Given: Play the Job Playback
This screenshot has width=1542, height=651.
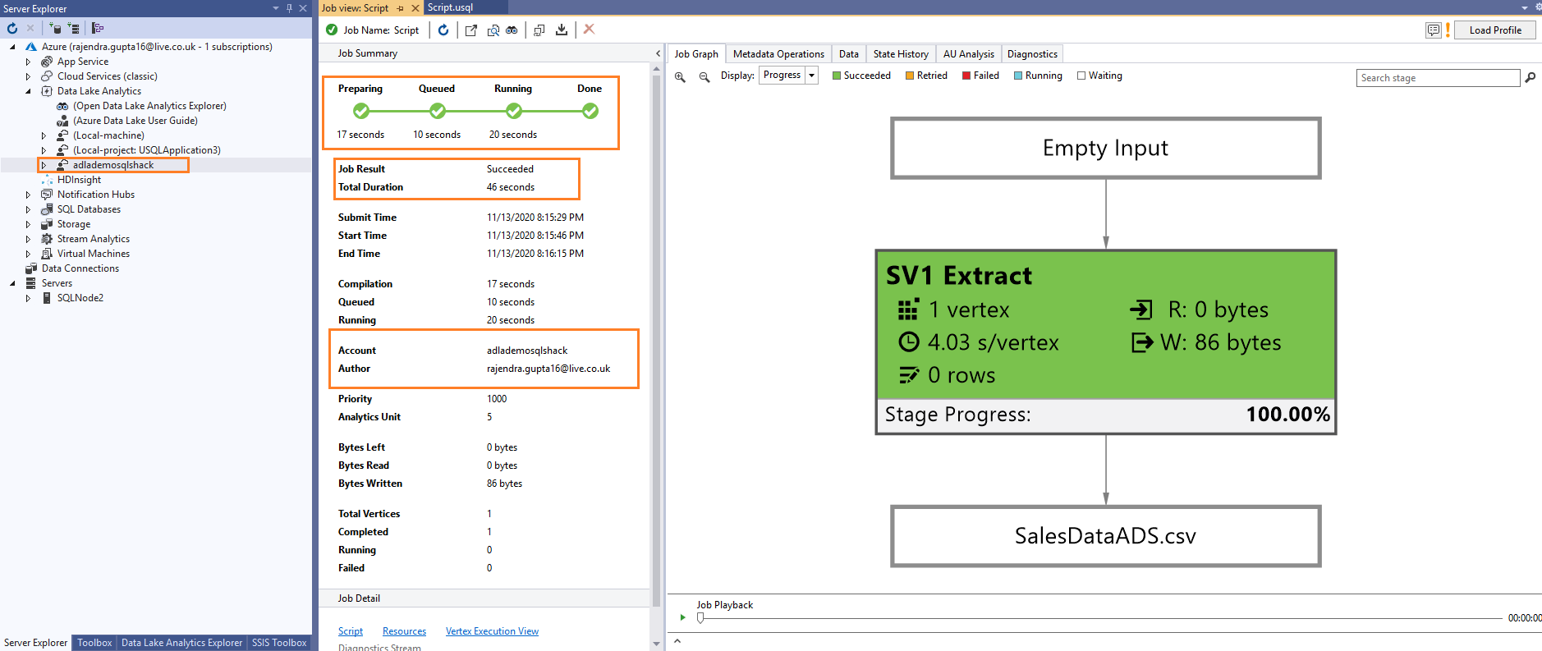Looking at the screenshot, I should pyautogui.click(x=682, y=617).
